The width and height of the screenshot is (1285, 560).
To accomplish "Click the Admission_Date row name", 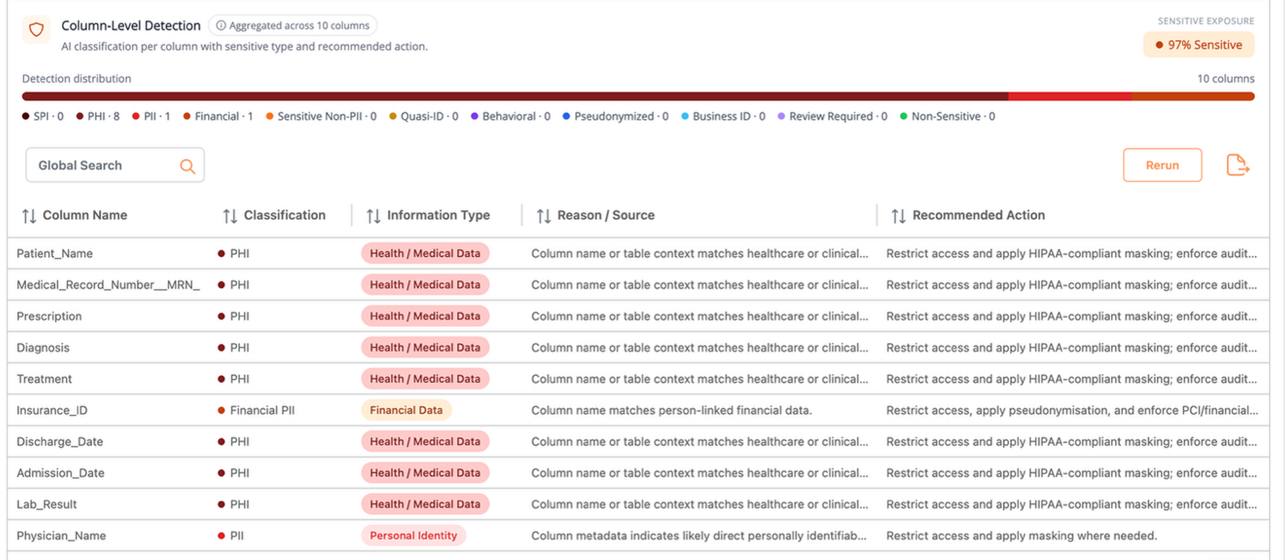I will [60, 473].
